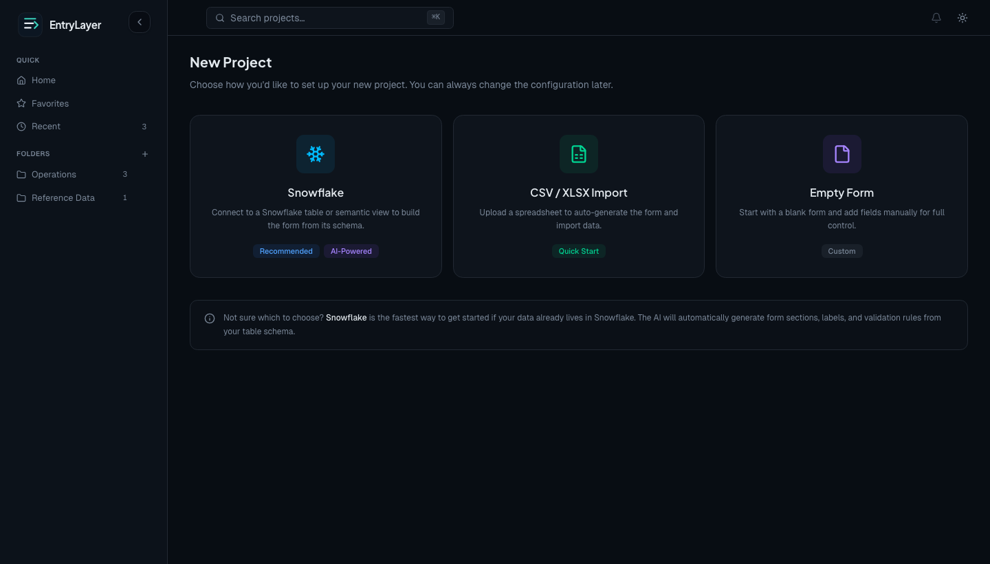Click the Empty Form document icon
This screenshot has width=990, height=564.
coord(842,154)
